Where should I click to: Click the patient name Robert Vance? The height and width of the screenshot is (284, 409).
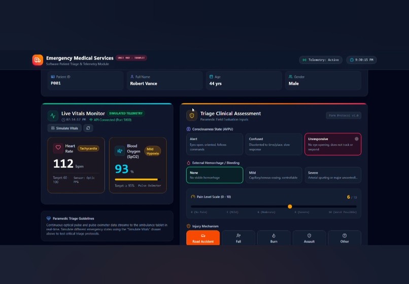click(x=144, y=84)
